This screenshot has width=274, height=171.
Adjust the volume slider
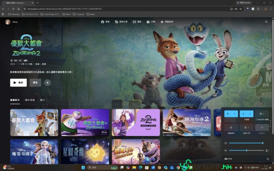pos(246,151)
